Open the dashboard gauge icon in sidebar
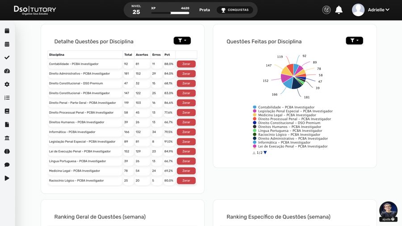Screen dimensions: 402x226 pos(7,71)
